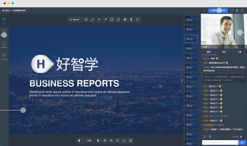Click the save icon in the drawing toolbar
This screenshot has width=247, height=146.
138,20
